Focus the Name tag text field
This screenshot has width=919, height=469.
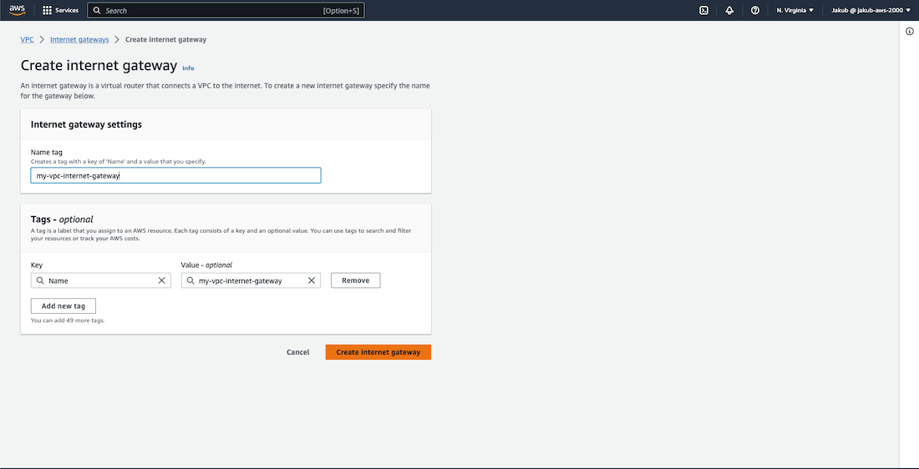(x=175, y=175)
